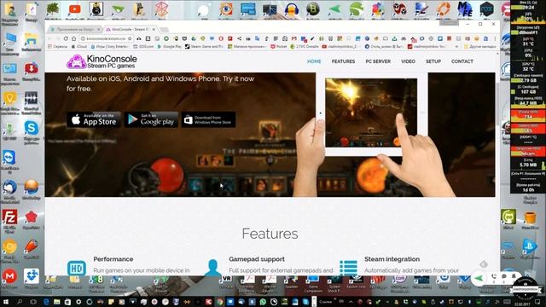Open WhatsApp from the taskbar

tap(263, 302)
